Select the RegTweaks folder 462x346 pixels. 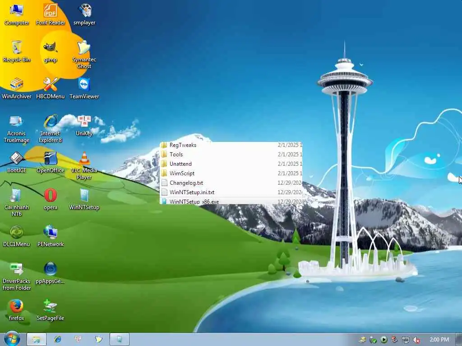tap(231, 145)
